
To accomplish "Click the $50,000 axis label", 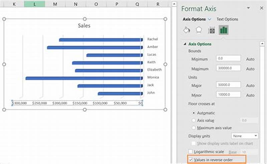I will 120,103.
